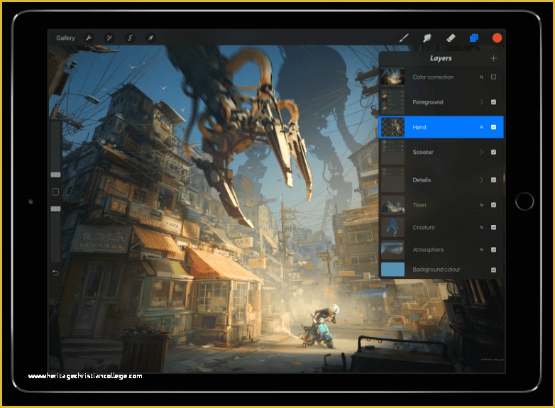555x408 pixels.
Task: Select the Details layer name
Action: (422, 180)
